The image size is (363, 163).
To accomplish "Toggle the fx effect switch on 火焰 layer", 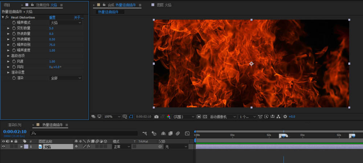I will 89,146.
